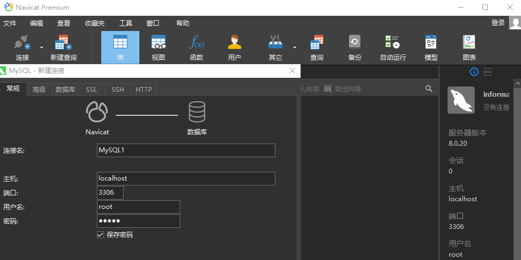This screenshot has height=260, width=521.
Task: Click the 导出向导 (Export Wizard) button
Action: coord(342,89)
